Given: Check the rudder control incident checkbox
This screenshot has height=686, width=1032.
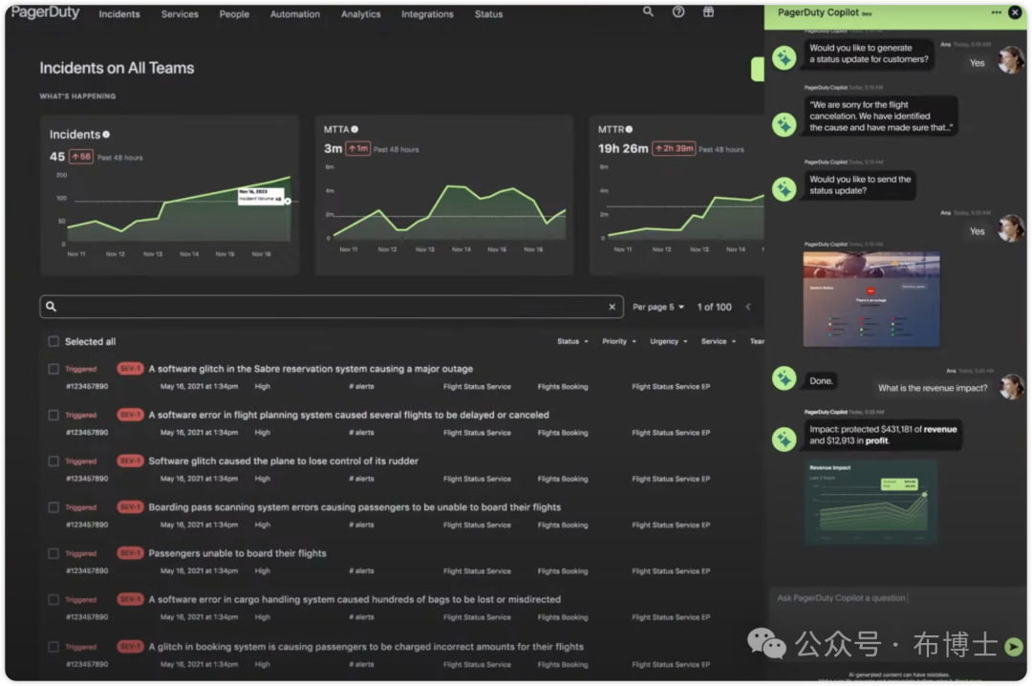Looking at the screenshot, I should pyautogui.click(x=54, y=461).
